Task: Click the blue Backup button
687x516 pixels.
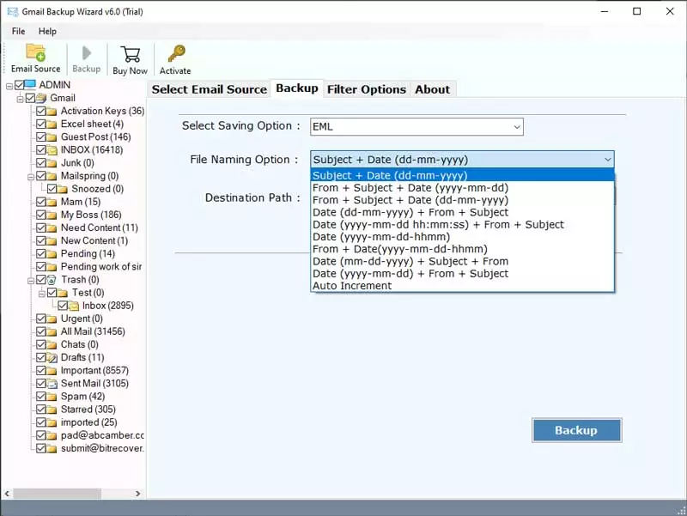Action: pos(576,430)
